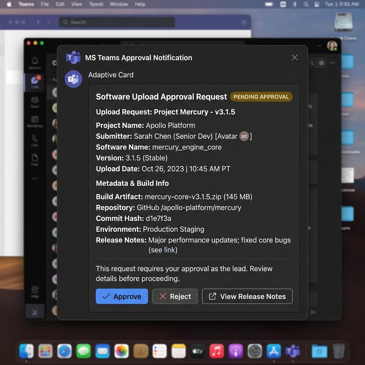Open Music from the Dock
Image resolution: width=365 pixels, height=365 pixels.
tap(217, 351)
